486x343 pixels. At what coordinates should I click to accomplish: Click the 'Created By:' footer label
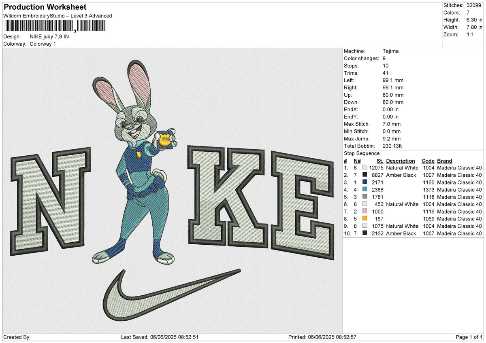point(17,337)
